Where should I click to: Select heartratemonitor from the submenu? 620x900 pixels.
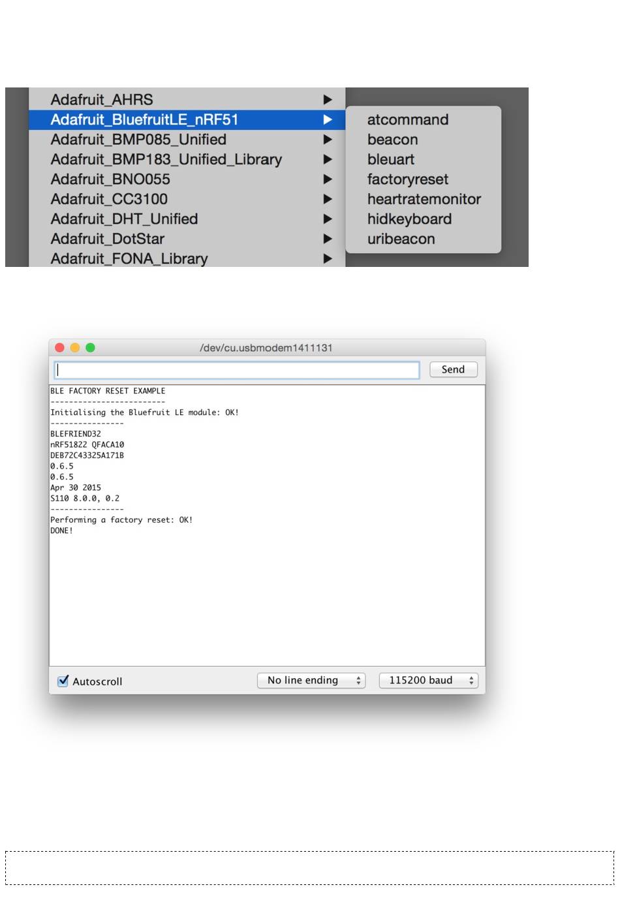tap(424, 200)
